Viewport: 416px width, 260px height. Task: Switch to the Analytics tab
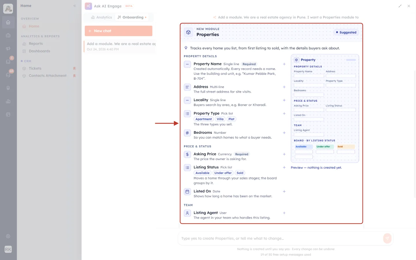click(101, 17)
